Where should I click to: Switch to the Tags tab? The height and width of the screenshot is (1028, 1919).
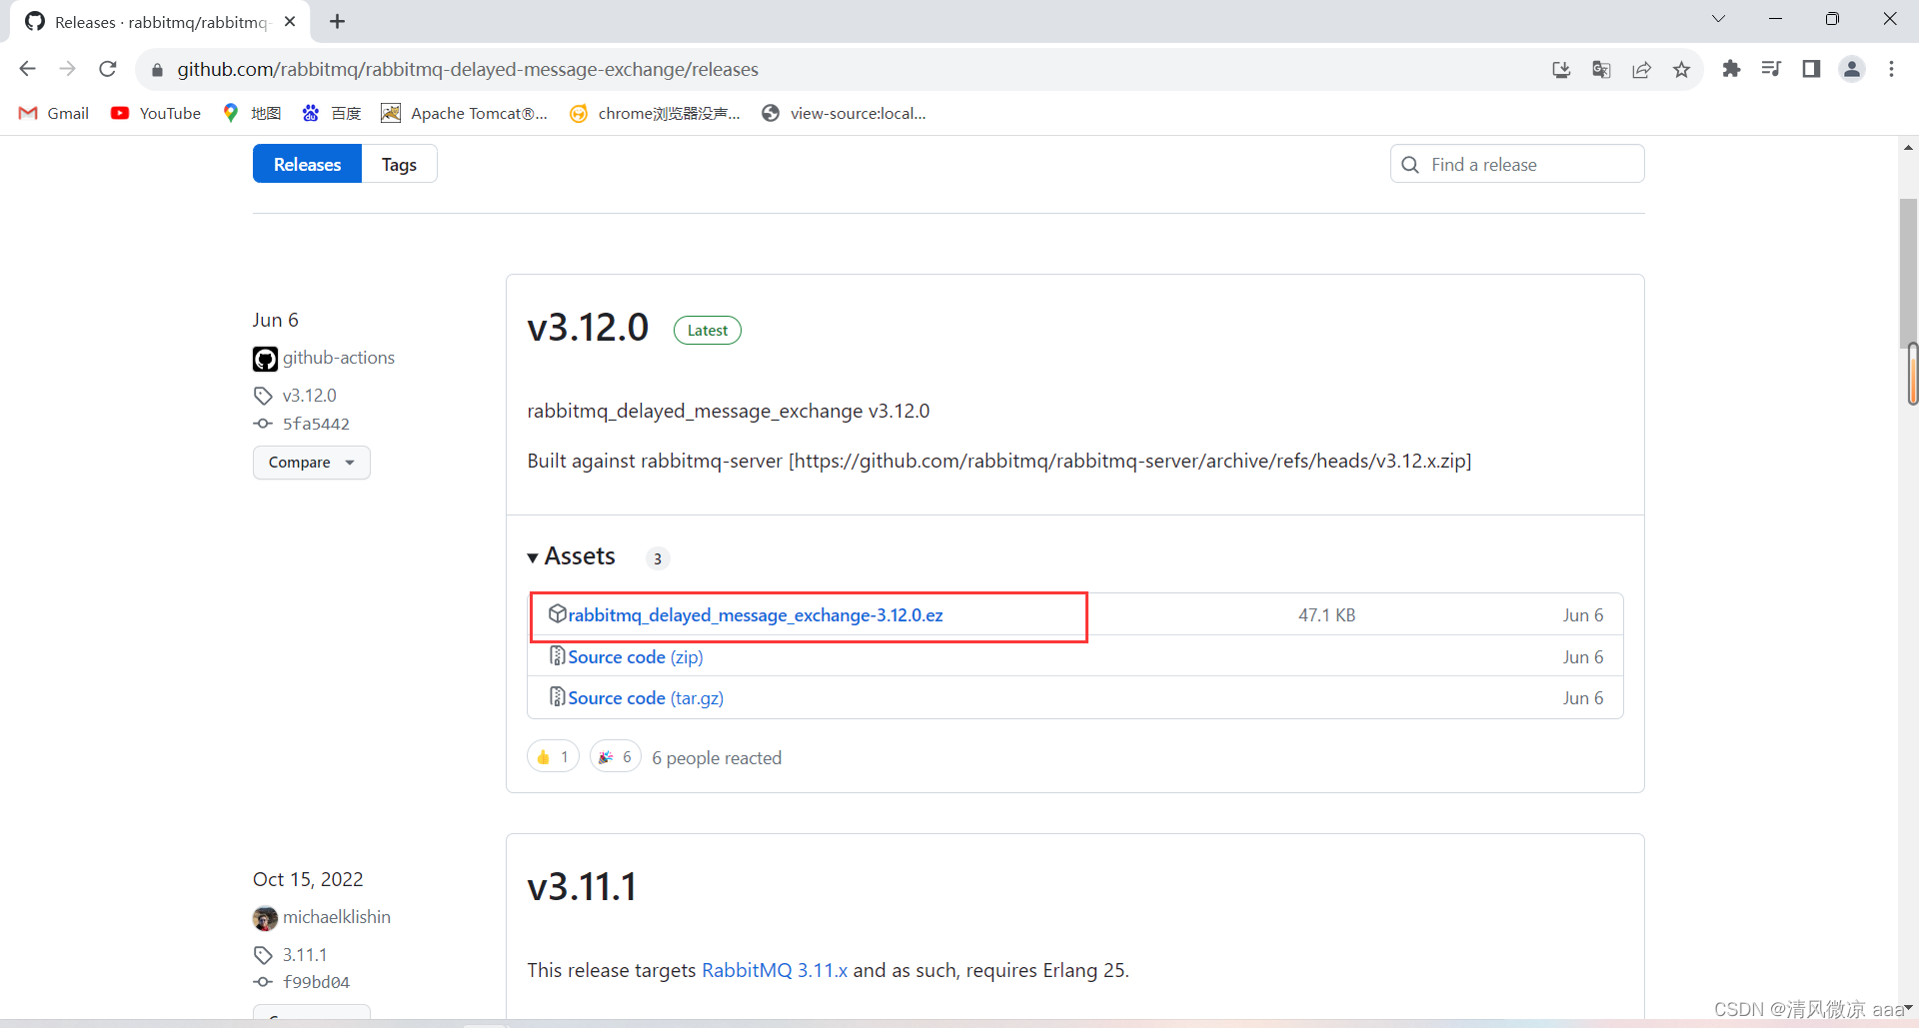point(399,164)
